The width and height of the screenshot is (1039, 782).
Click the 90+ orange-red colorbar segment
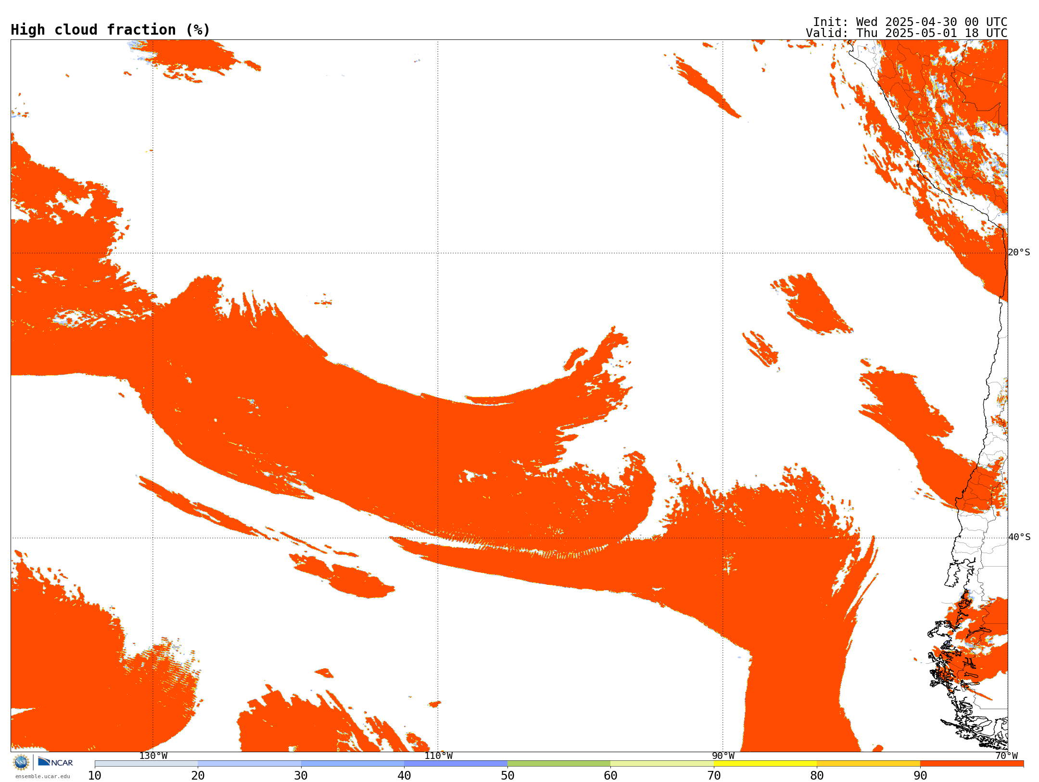(972, 764)
